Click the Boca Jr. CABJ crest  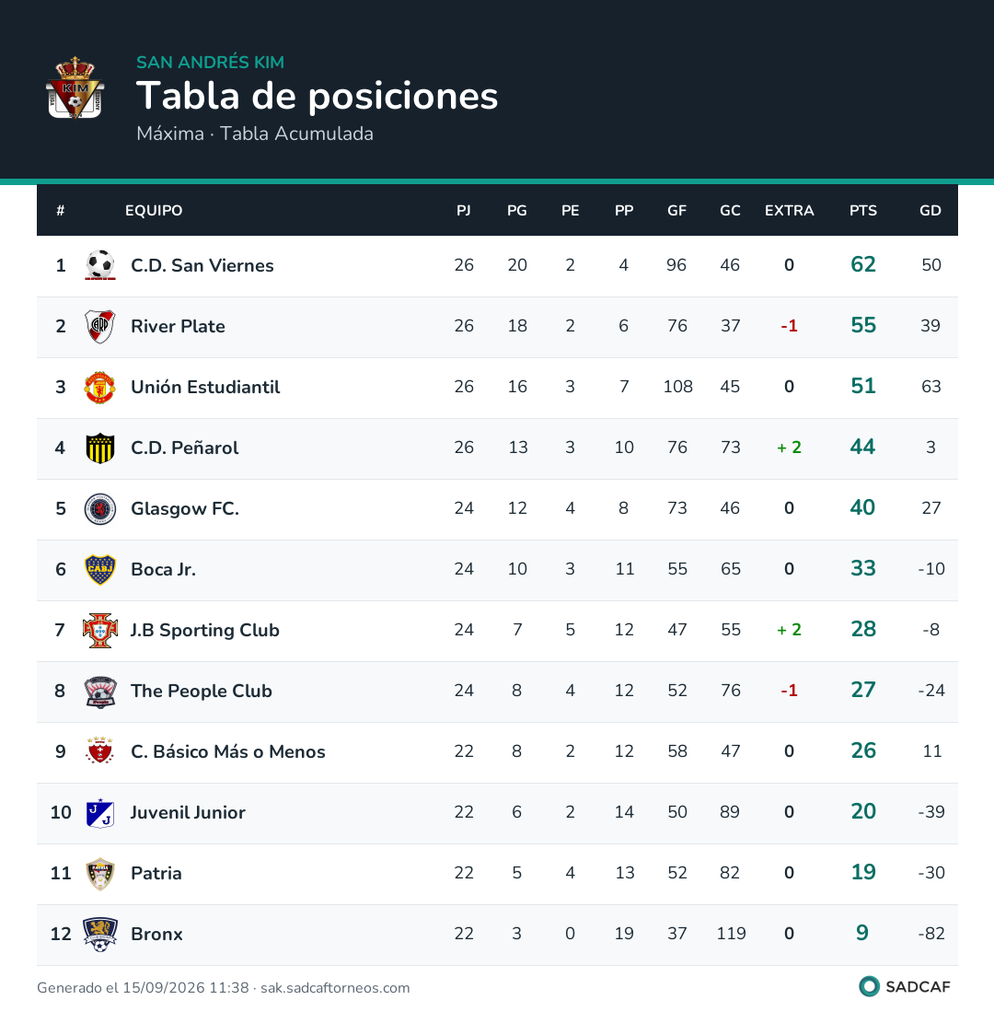[100, 570]
